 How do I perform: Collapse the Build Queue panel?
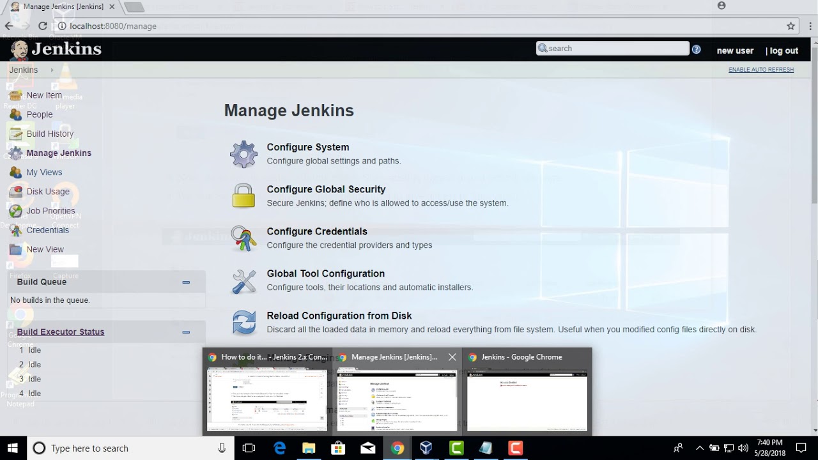pyautogui.click(x=186, y=282)
